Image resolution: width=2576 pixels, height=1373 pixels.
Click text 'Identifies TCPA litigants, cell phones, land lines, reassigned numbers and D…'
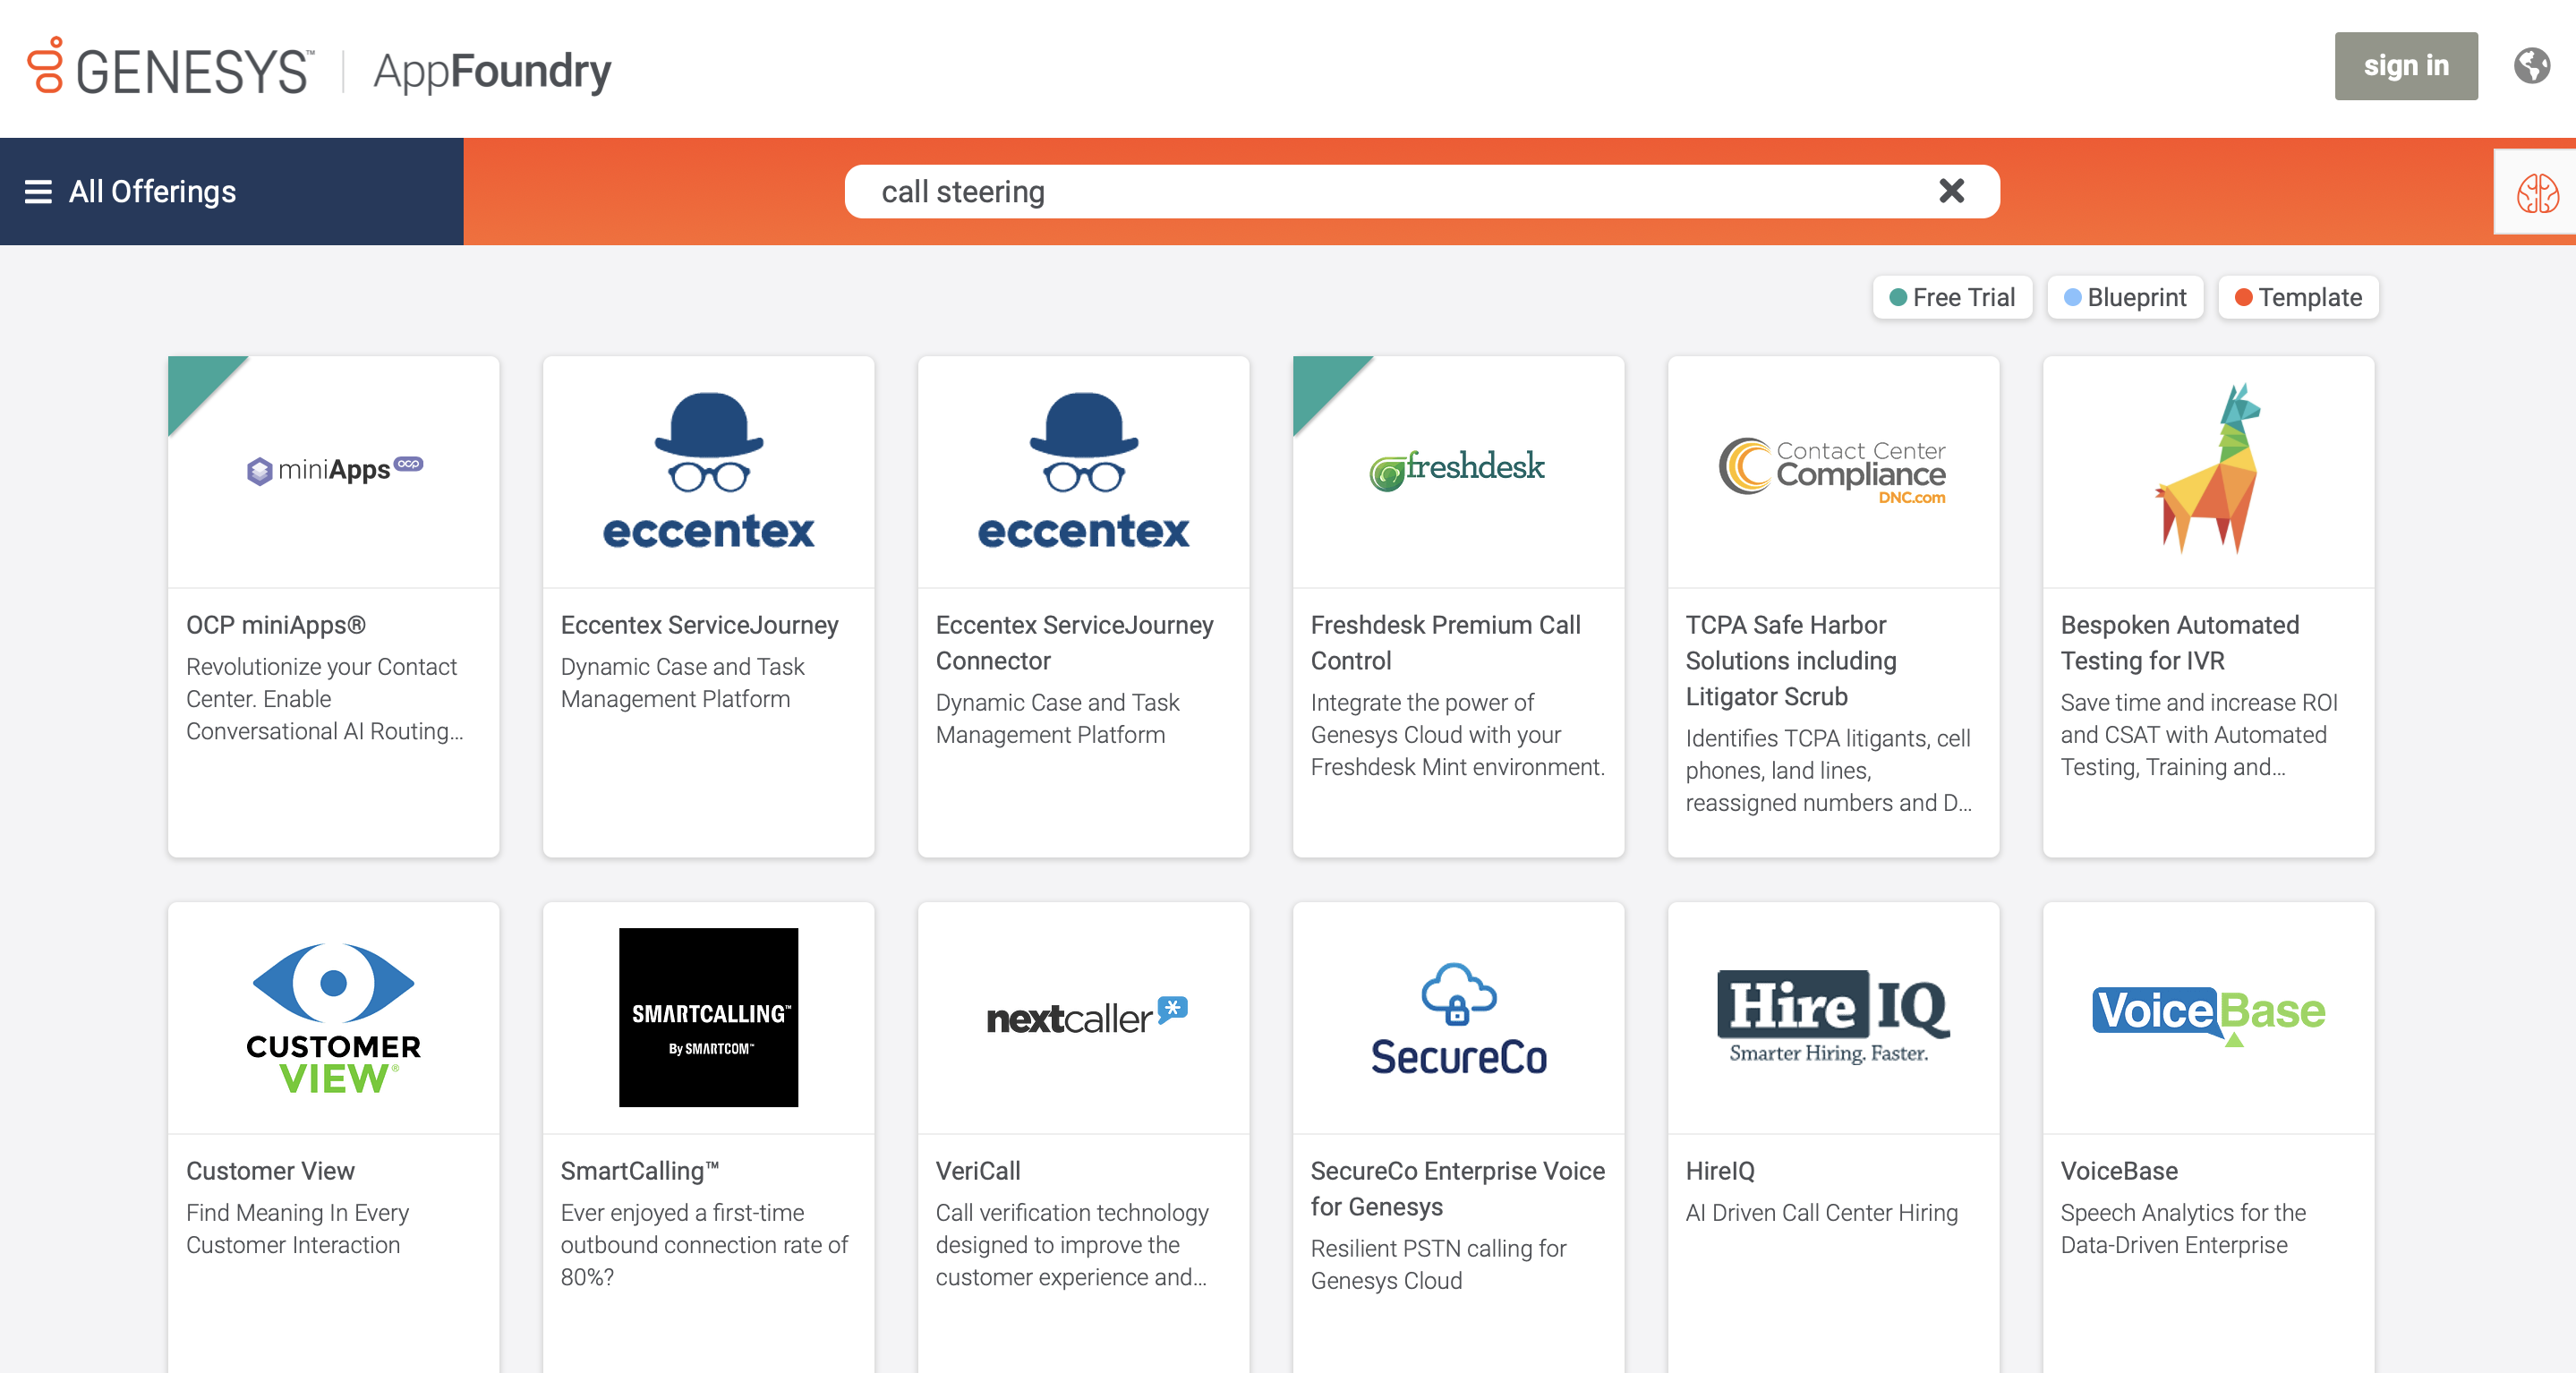point(1828,771)
